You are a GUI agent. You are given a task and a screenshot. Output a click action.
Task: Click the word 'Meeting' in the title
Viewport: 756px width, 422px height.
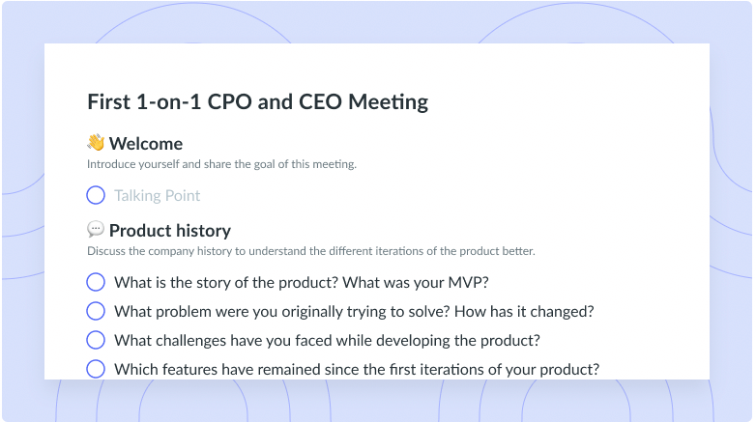(x=388, y=102)
